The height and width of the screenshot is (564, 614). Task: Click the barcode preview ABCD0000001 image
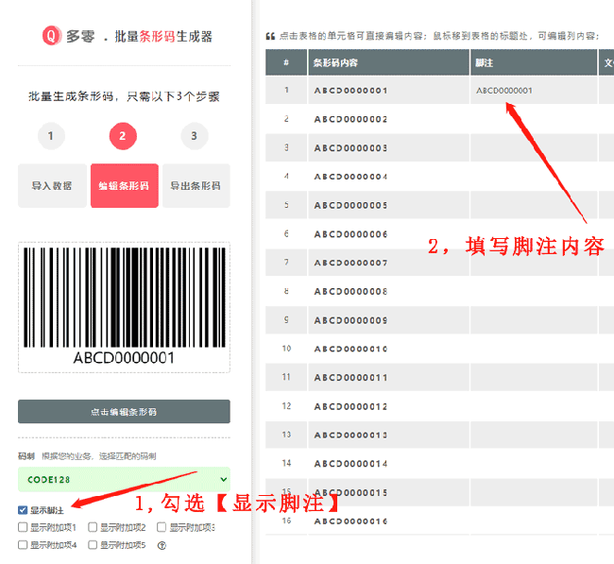point(124,307)
